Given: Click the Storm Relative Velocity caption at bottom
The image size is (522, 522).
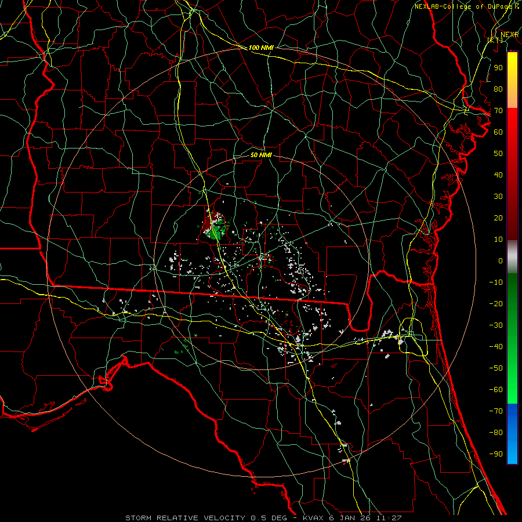Looking at the screenshot, I should pos(263,518).
